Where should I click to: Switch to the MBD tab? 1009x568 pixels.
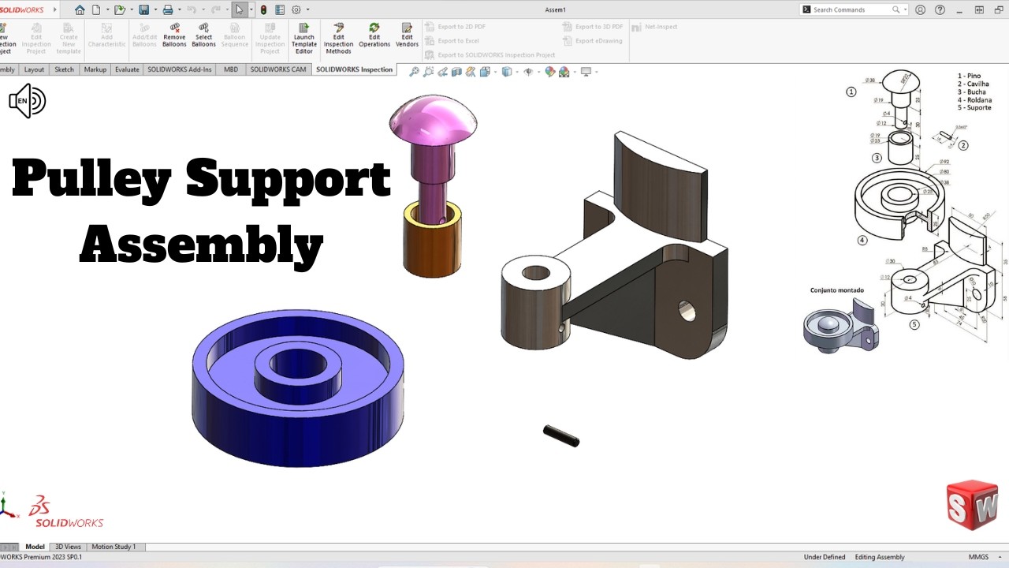point(231,69)
